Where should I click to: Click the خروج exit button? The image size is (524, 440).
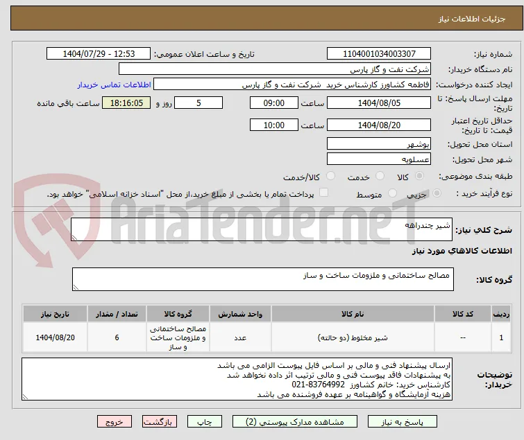click(x=115, y=422)
